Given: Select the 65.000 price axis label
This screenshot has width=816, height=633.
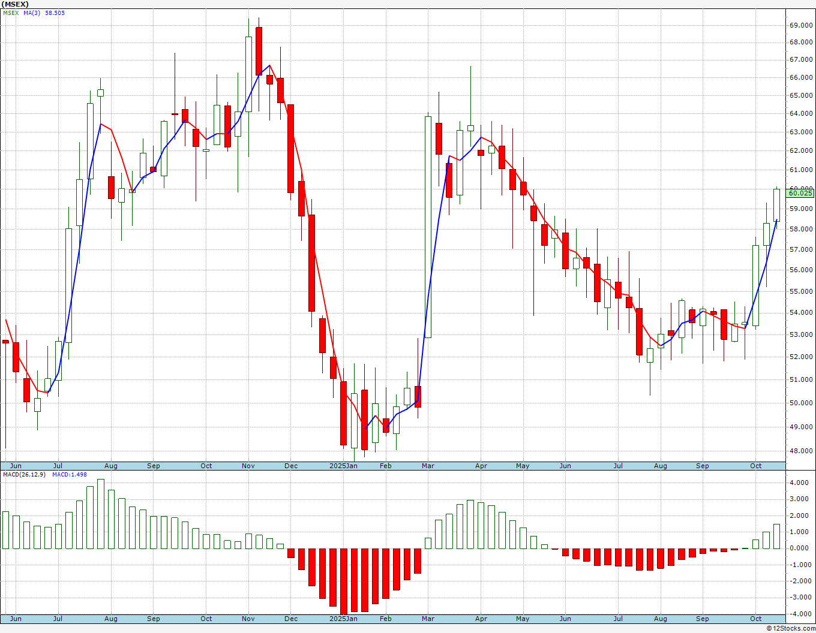Looking at the screenshot, I should (802, 95).
